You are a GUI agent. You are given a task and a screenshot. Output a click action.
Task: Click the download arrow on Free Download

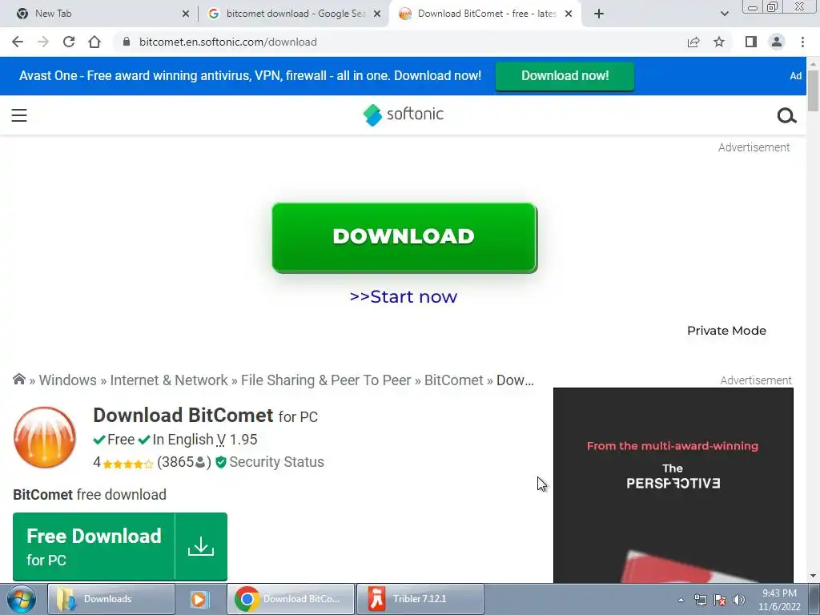click(201, 546)
